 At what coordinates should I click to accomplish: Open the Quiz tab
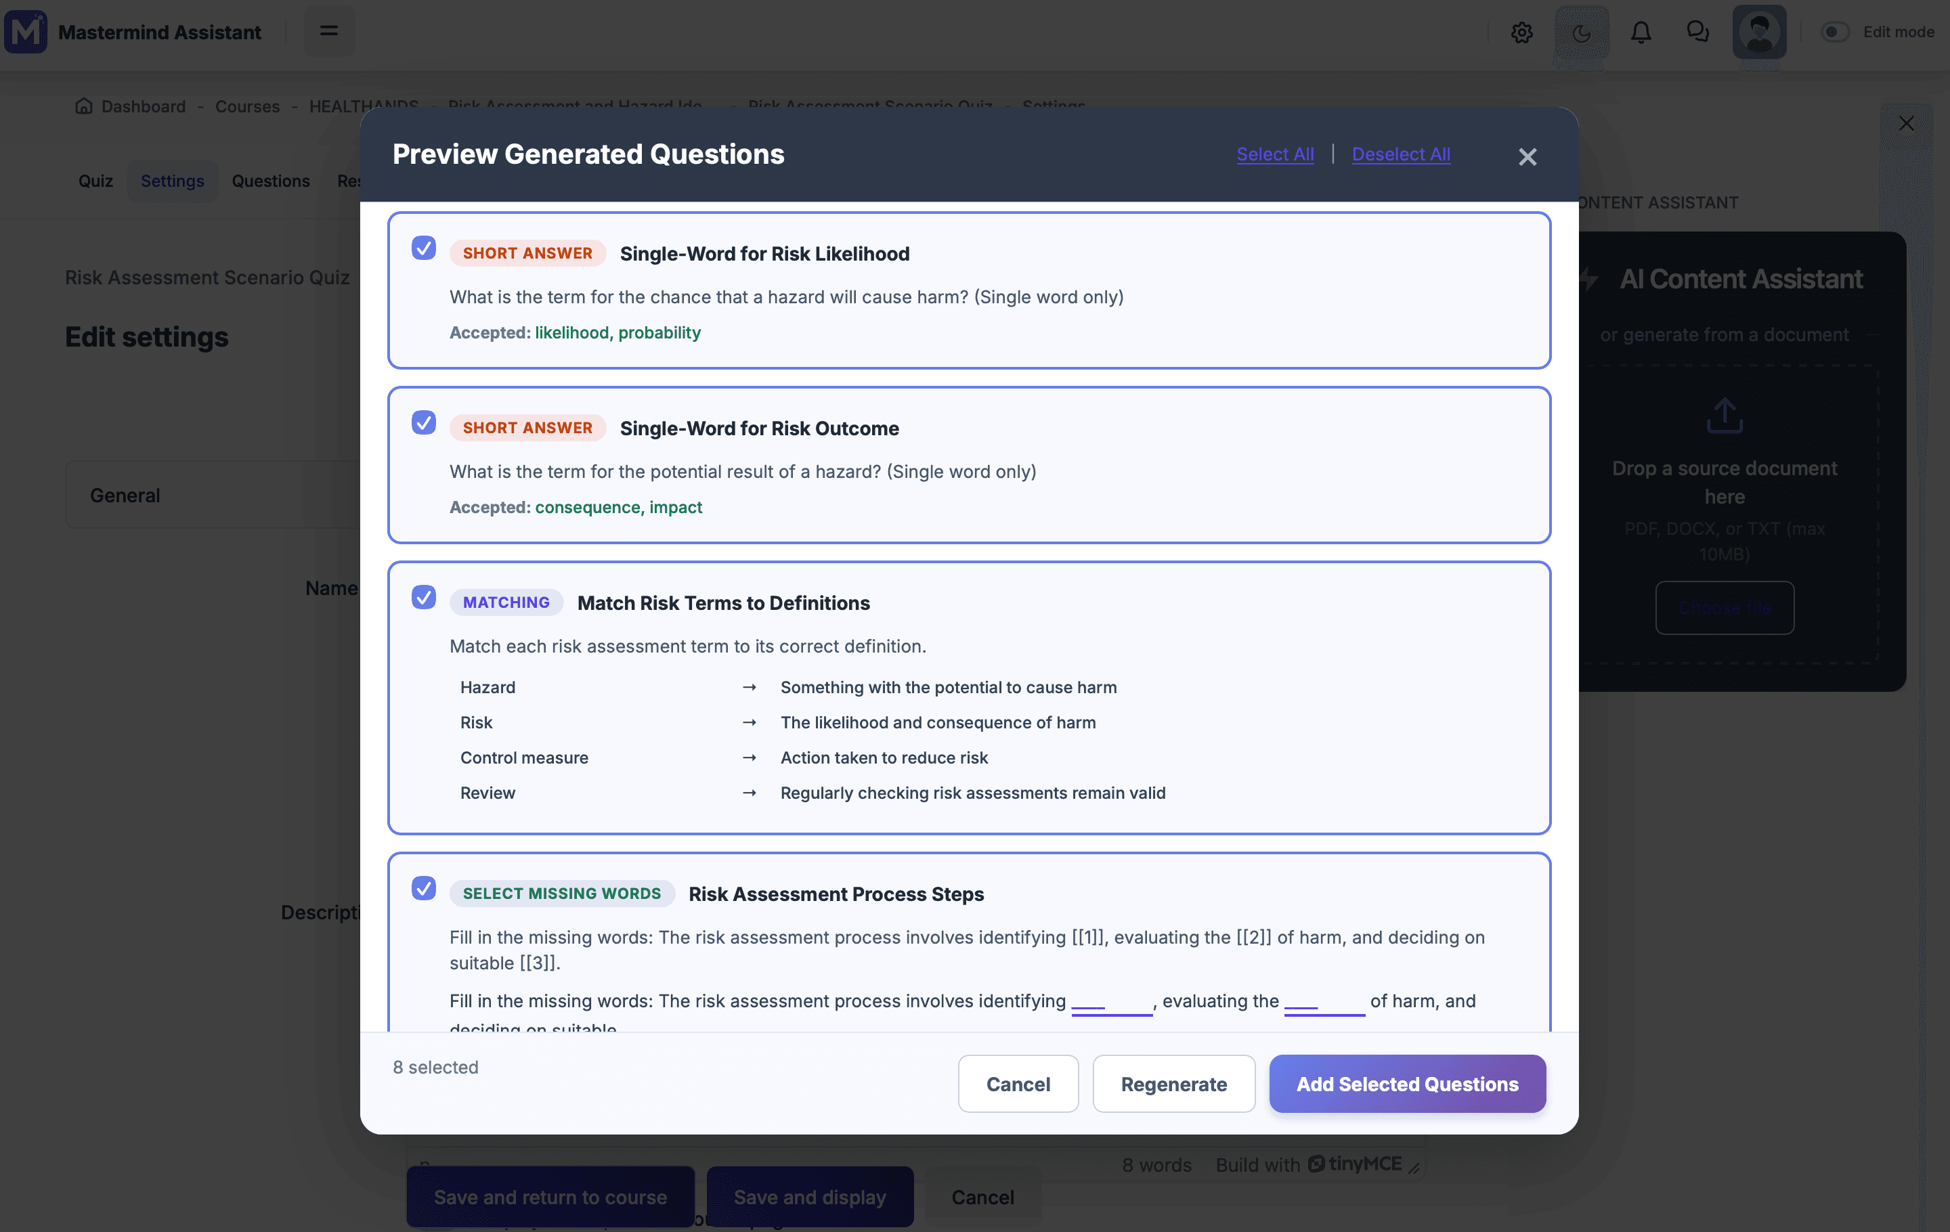pos(95,181)
